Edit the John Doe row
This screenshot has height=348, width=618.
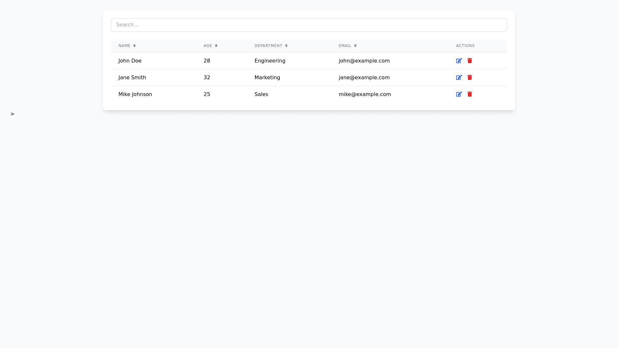pyautogui.click(x=459, y=61)
